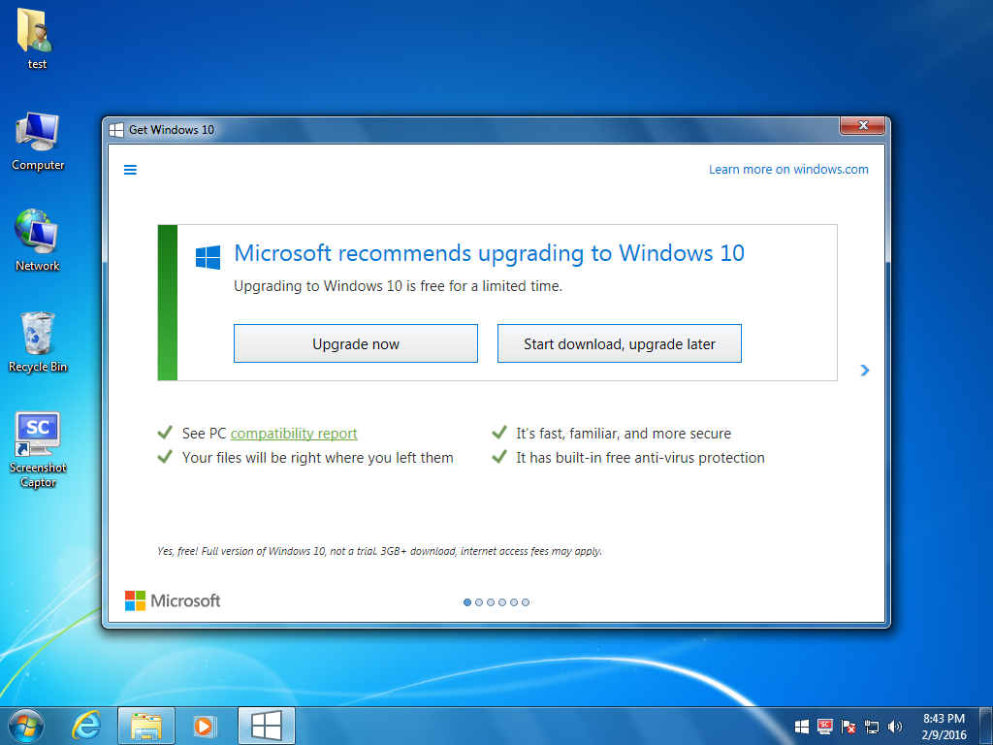Click the Show desktop strip
The height and width of the screenshot is (745, 993).
(x=986, y=726)
